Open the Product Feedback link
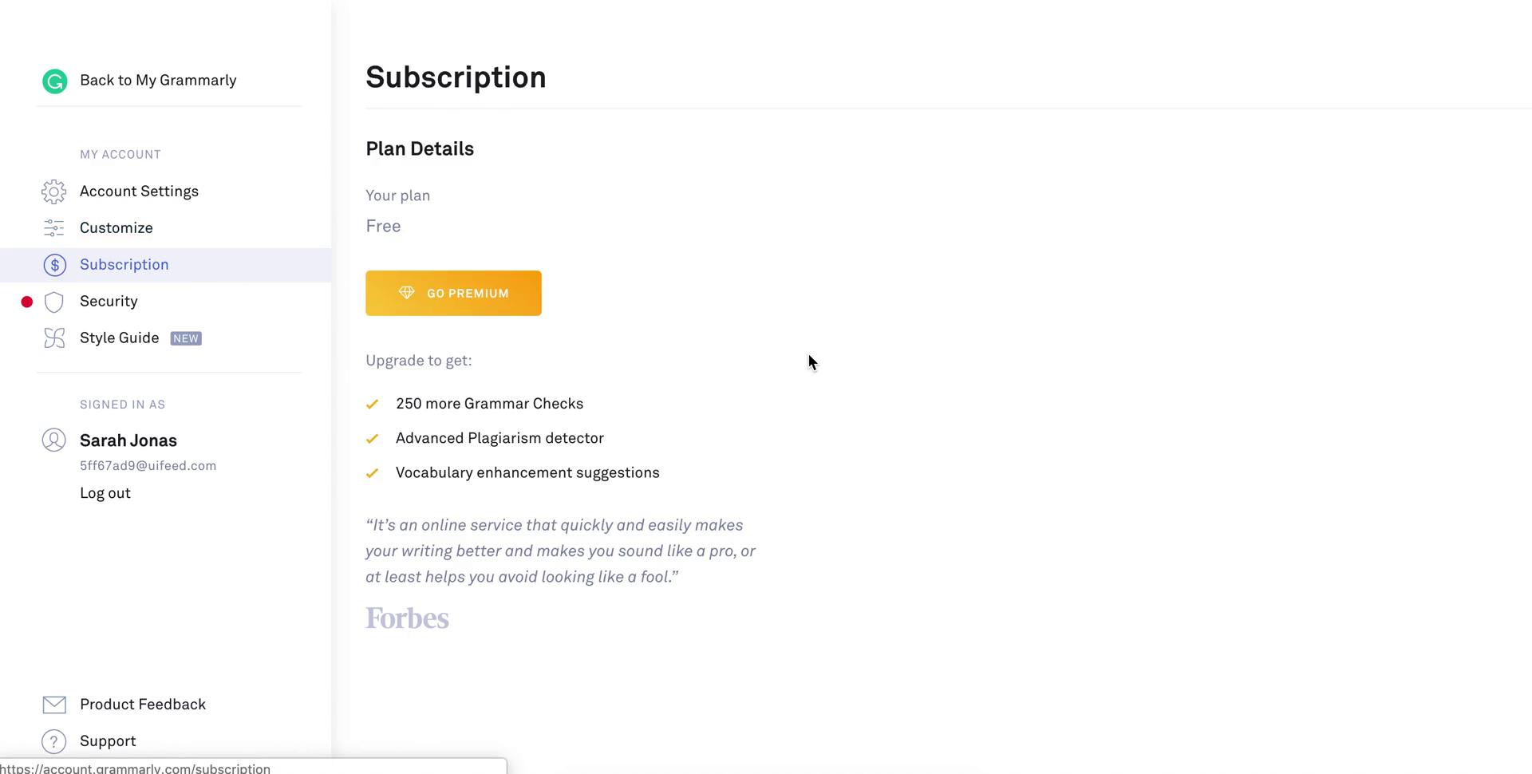Image resolution: width=1532 pixels, height=774 pixels. 143,705
